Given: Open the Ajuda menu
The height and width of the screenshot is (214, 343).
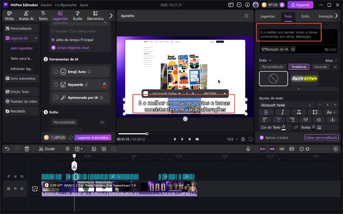Looking at the screenshot, I should point(84,5).
